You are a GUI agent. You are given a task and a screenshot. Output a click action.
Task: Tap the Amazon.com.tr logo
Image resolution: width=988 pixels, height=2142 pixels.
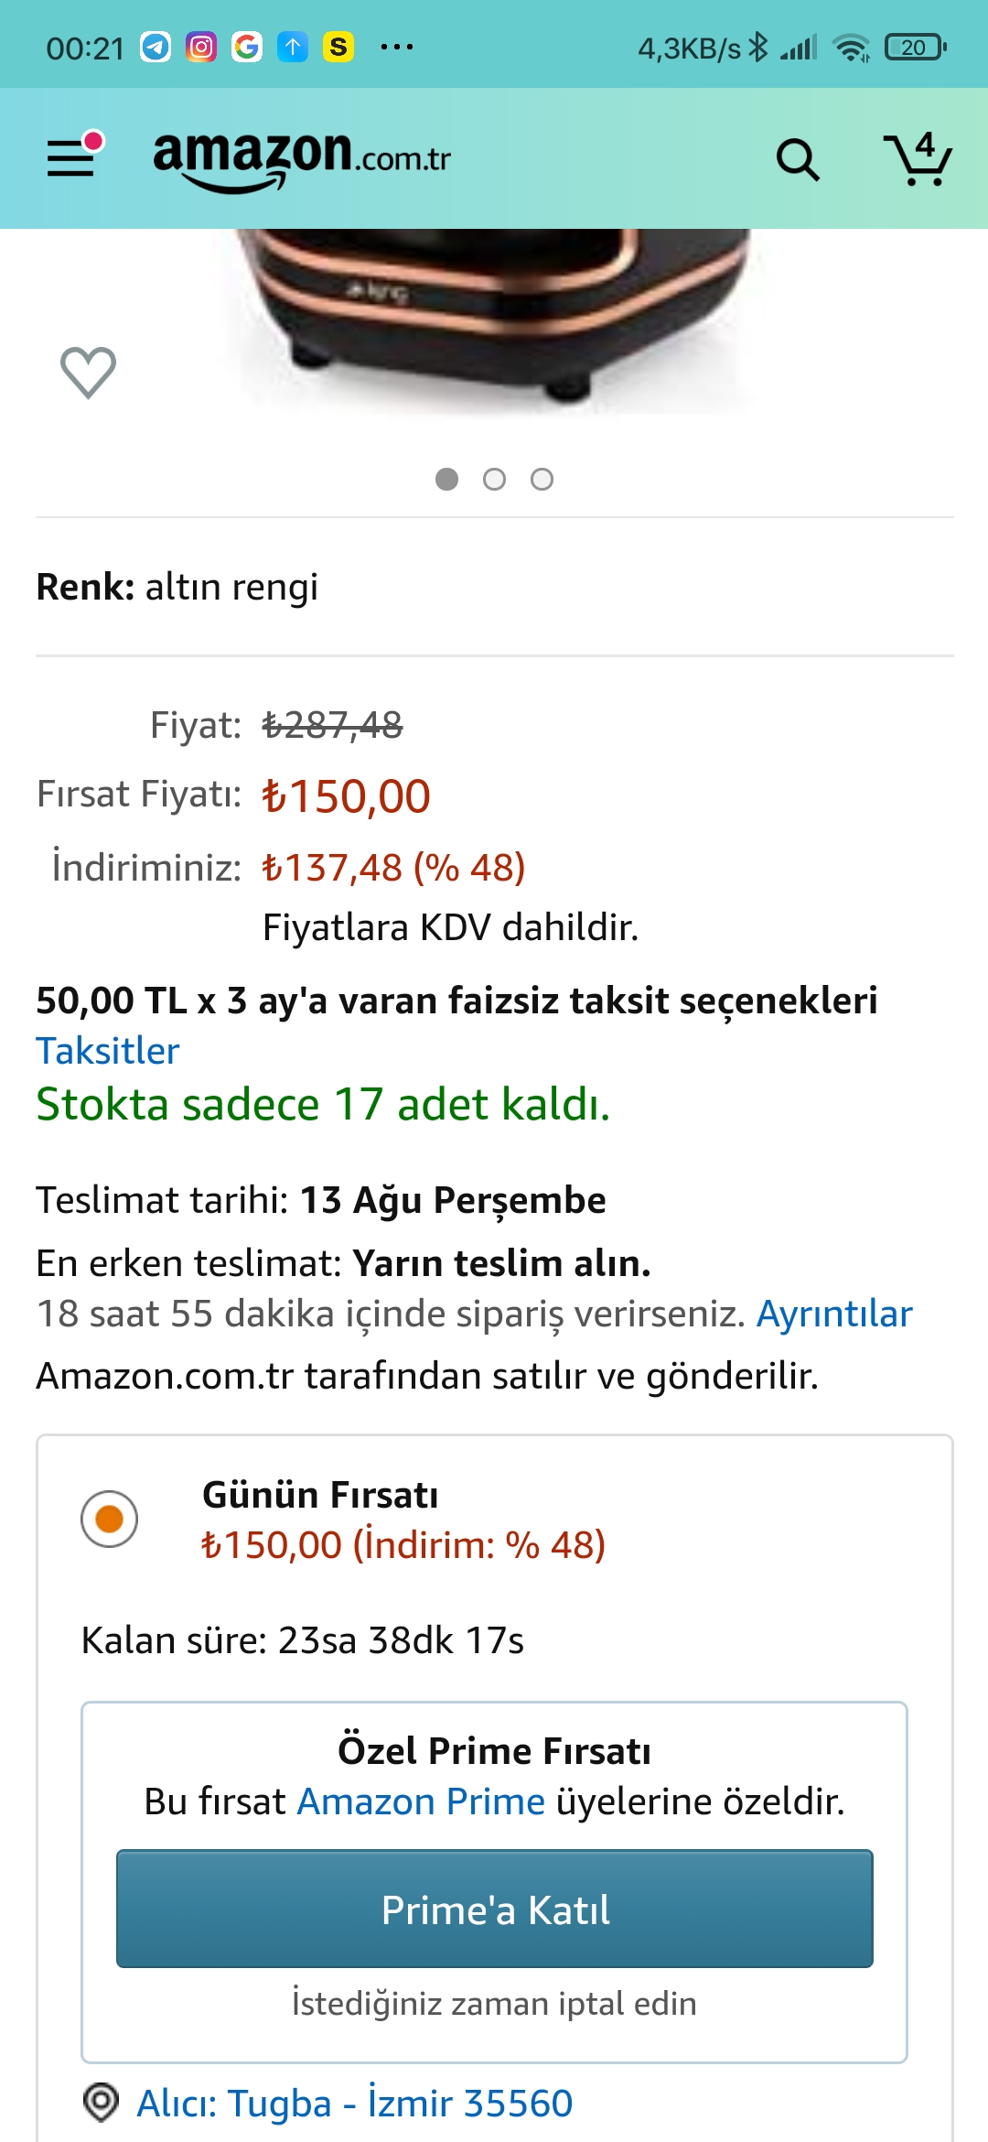302,158
